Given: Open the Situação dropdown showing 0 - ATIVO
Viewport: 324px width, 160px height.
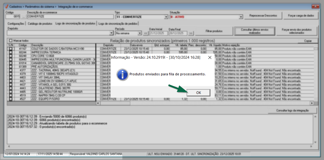Looking at the screenshot, I should tap(241, 17).
